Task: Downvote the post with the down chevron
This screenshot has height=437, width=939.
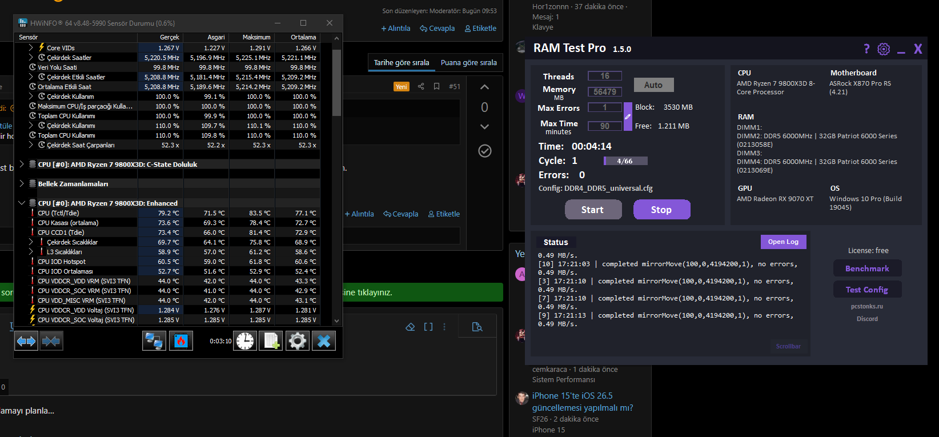Action: click(484, 127)
